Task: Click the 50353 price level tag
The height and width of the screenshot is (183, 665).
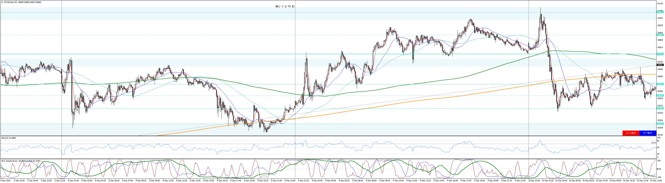Action: tap(660, 108)
